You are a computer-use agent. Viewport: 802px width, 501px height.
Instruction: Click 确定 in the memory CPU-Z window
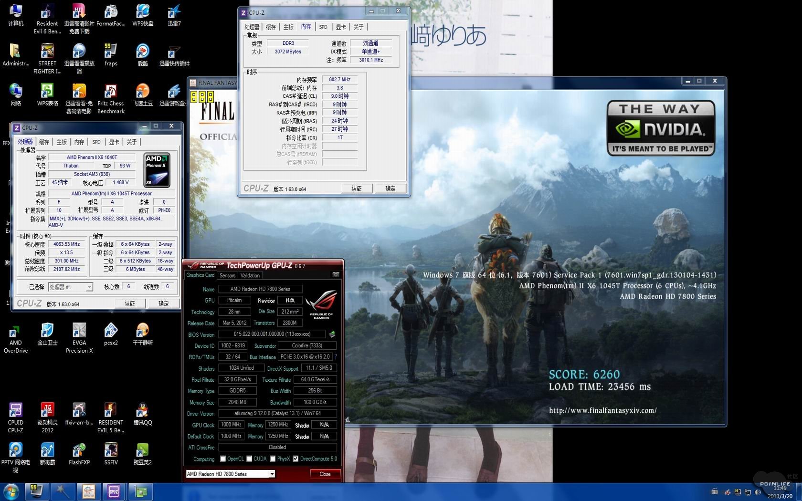390,188
